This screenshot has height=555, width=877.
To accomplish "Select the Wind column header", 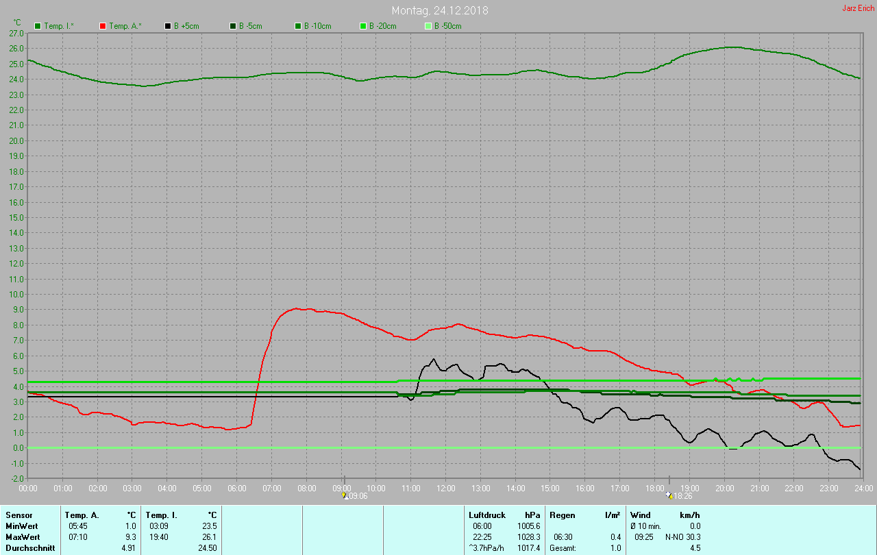I will click(x=641, y=515).
